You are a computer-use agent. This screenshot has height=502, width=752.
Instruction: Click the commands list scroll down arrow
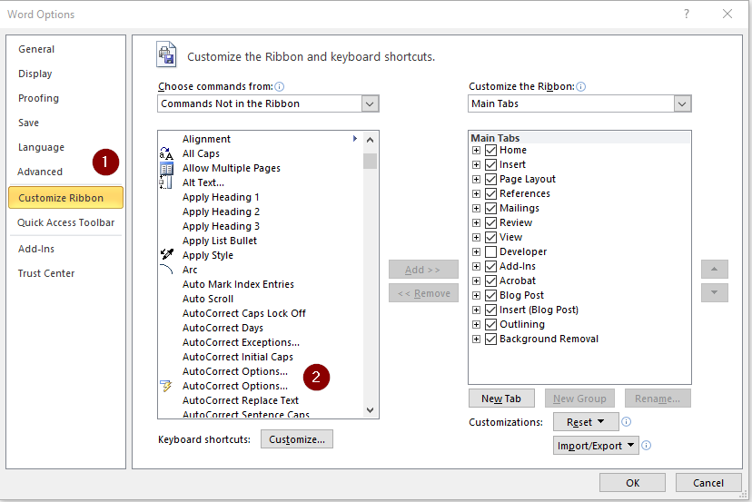click(x=370, y=410)
